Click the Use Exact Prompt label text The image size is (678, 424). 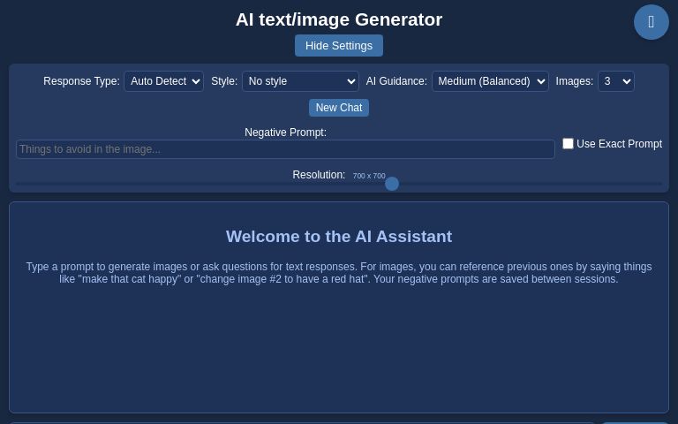pos(619,144)
